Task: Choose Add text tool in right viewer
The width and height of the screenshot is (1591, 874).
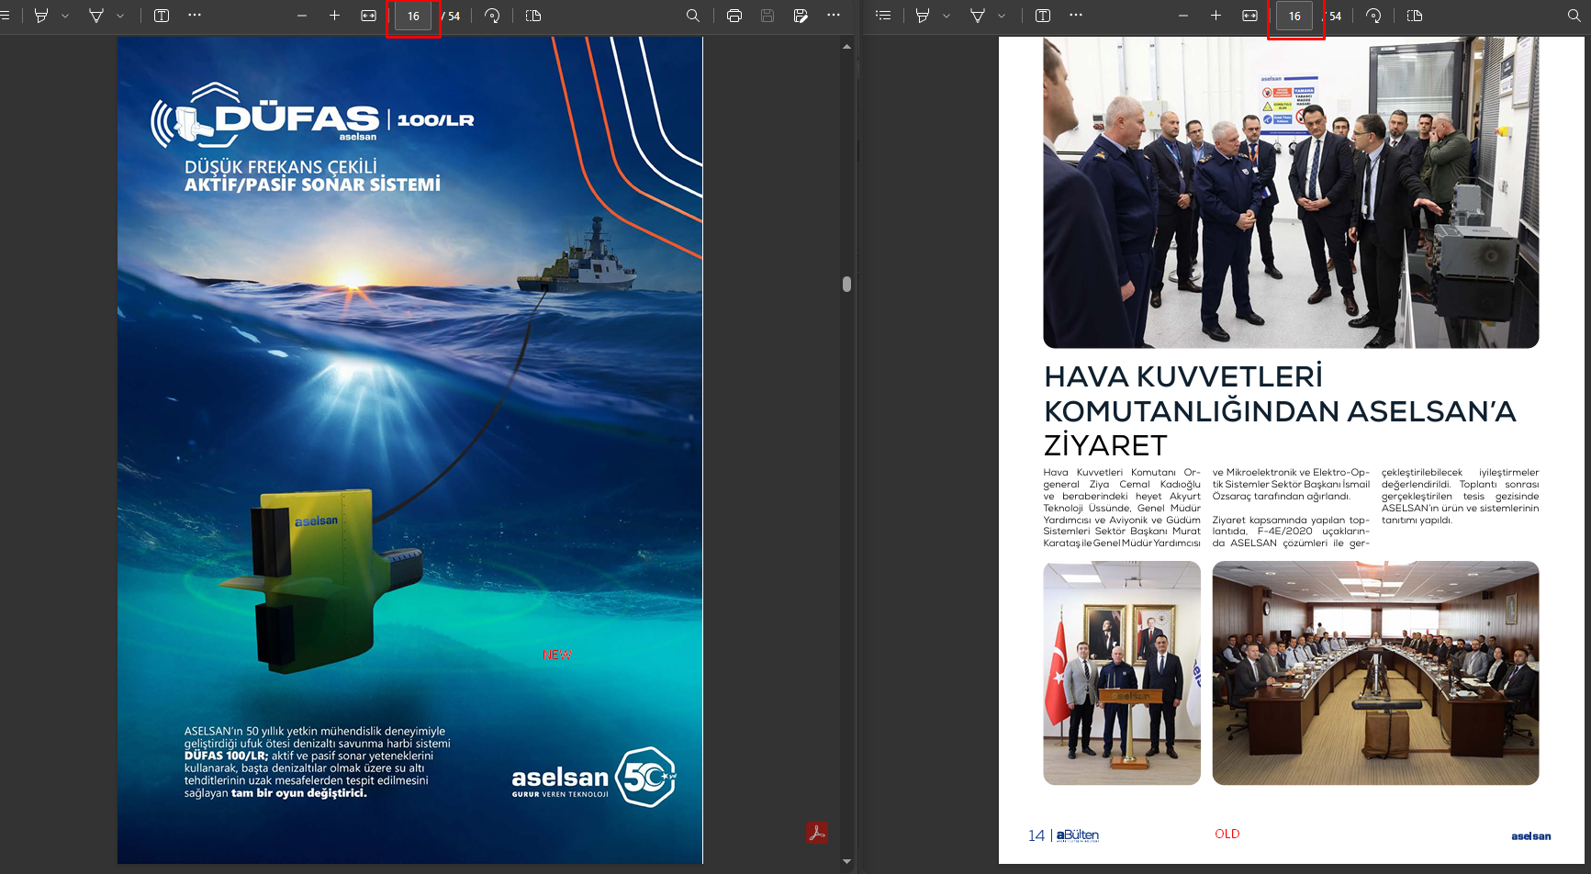Action: [1043, 16]
